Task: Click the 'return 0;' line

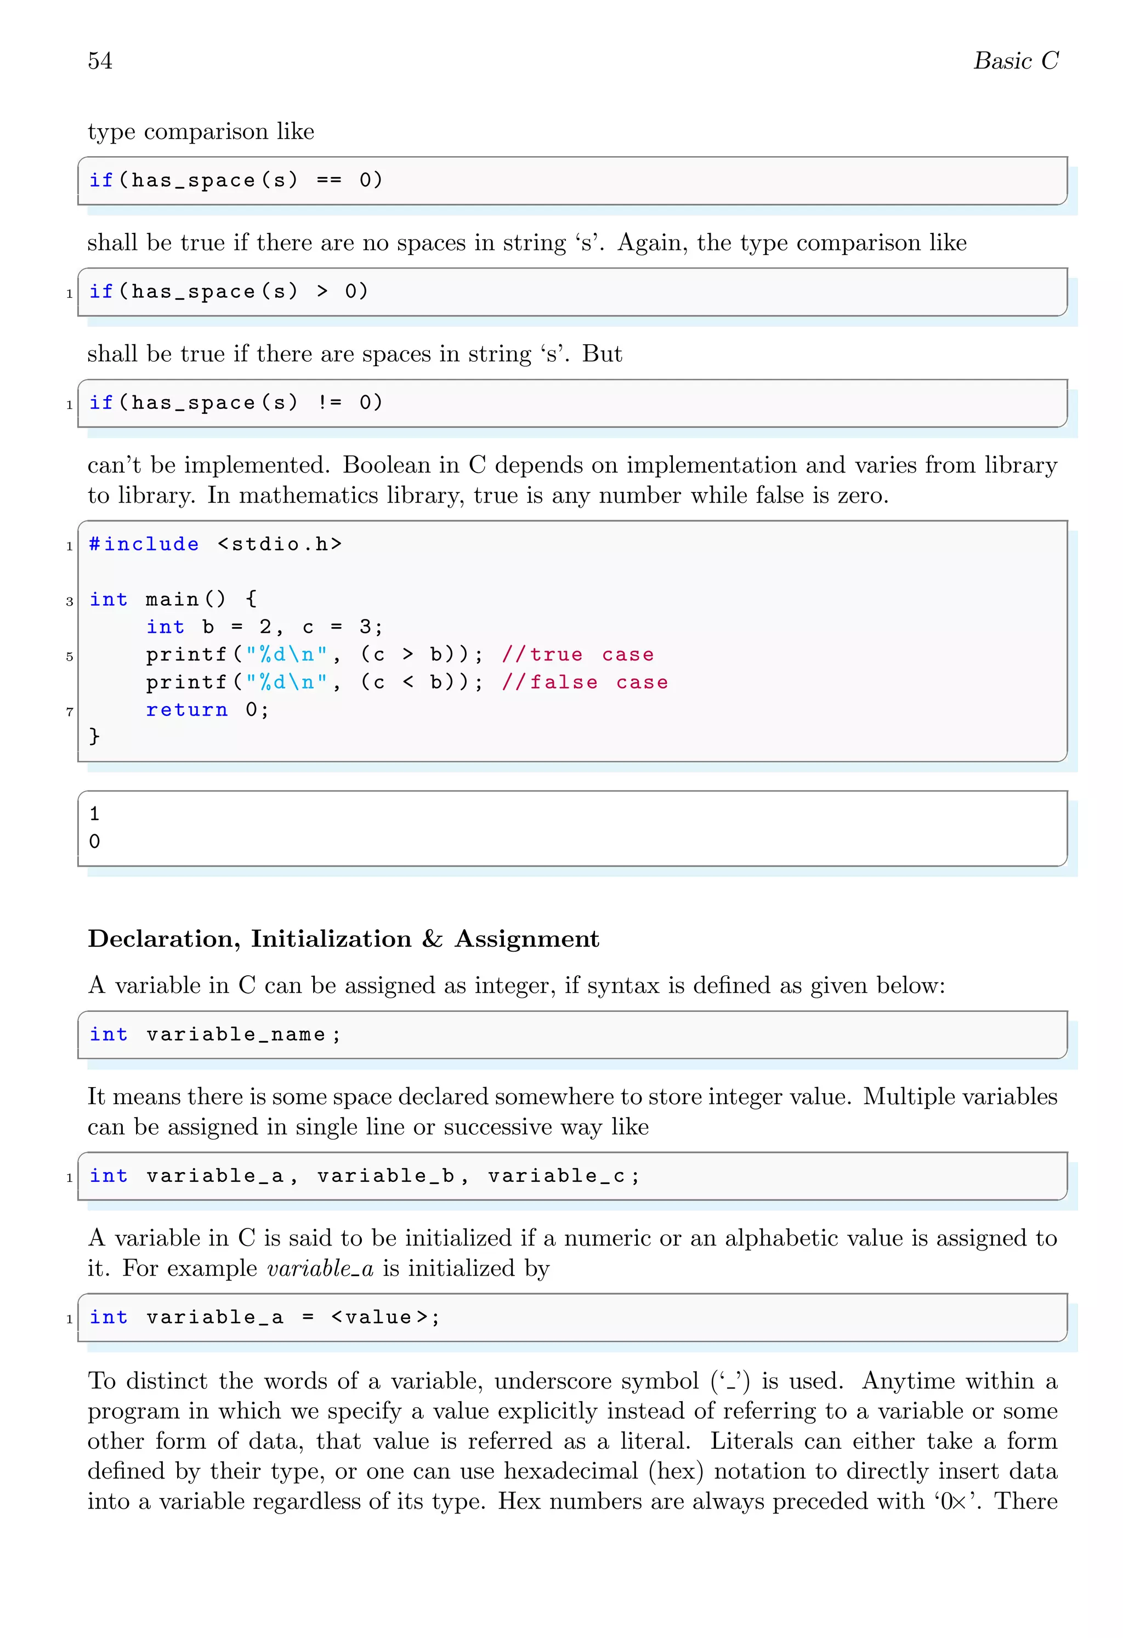Action: pos(207,710)
